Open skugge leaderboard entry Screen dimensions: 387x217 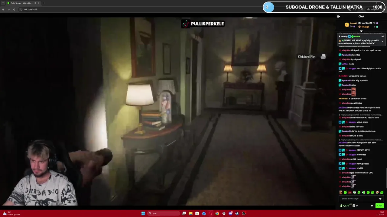tap(368, 27)
